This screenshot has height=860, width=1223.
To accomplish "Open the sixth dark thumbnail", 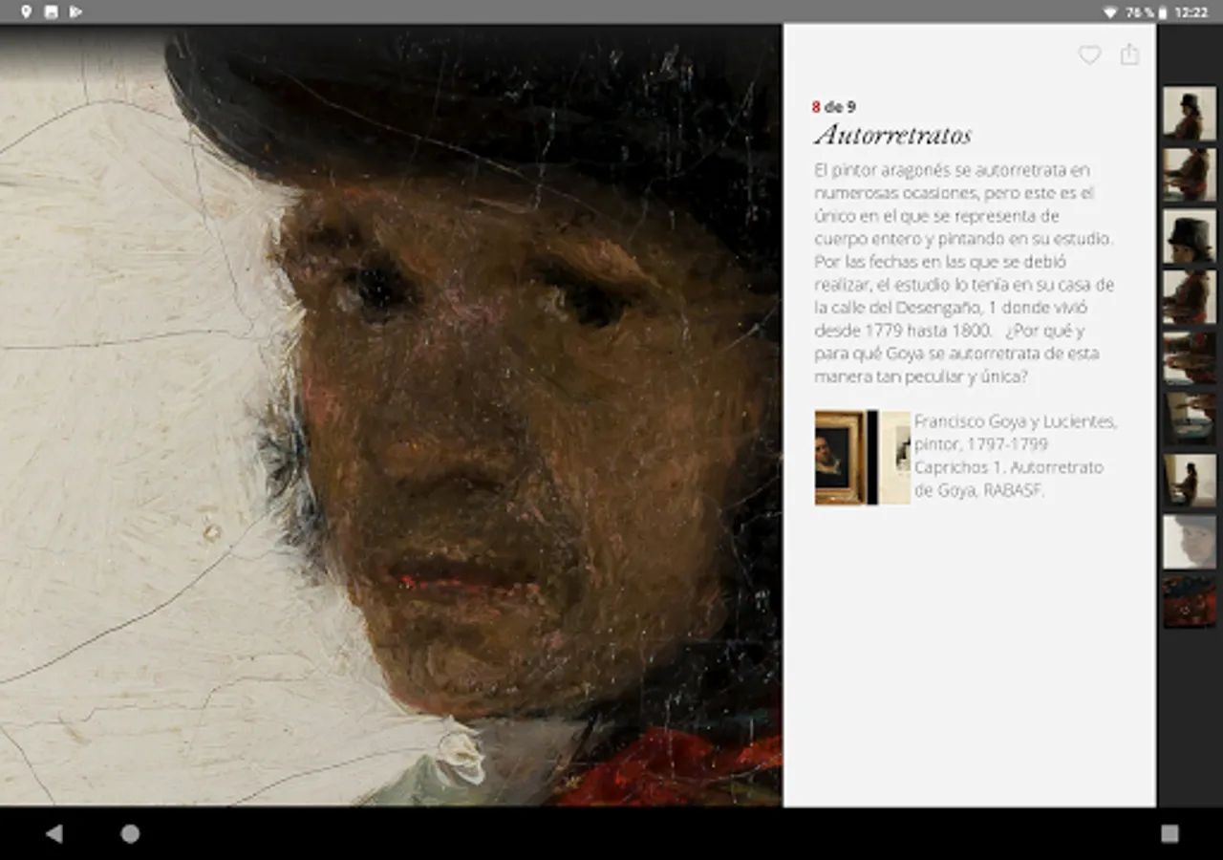I will 1190,419.
